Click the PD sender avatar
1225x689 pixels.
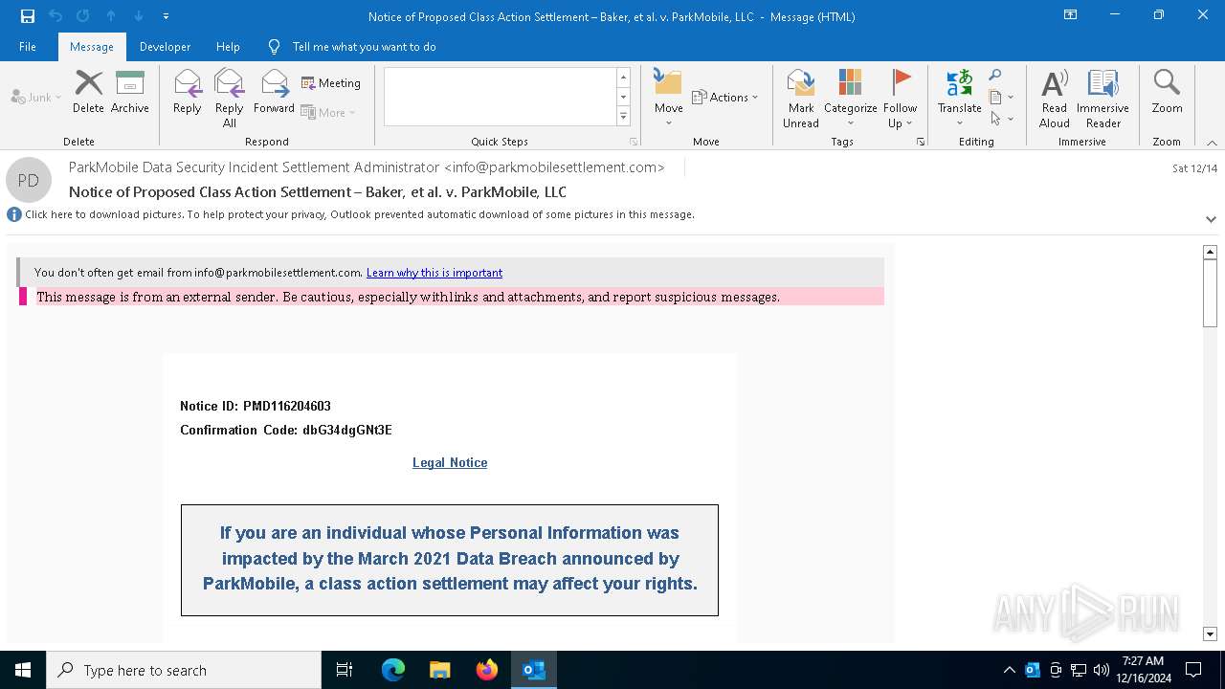pyautogui.click(x=29, y=180)
